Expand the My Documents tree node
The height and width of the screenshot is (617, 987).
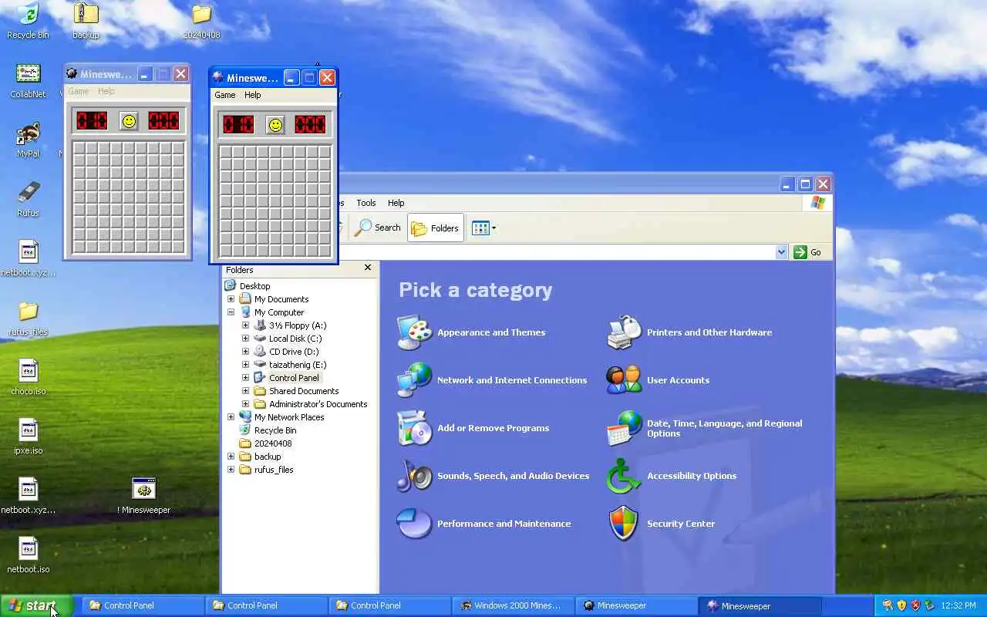(231, 299)
